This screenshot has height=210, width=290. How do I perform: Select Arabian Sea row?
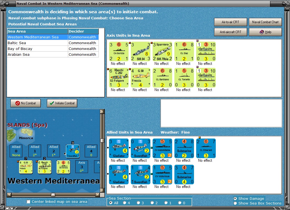pyautogui.click(x=53, y=54)
